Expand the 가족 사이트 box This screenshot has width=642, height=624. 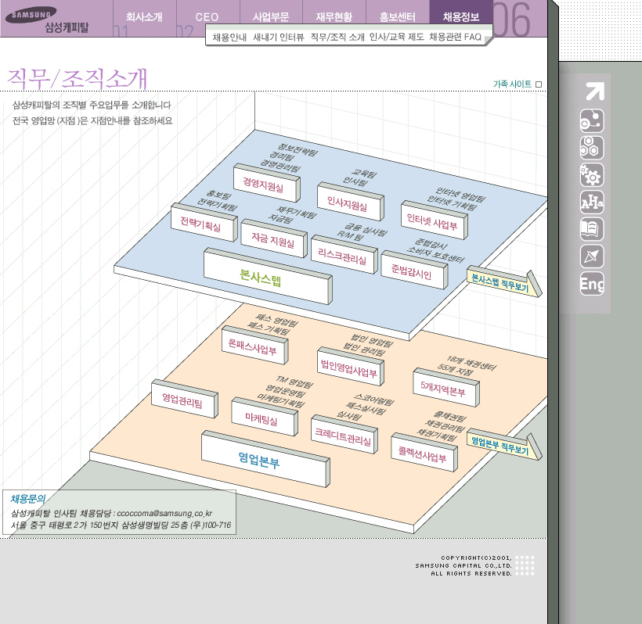coord(539,84)
